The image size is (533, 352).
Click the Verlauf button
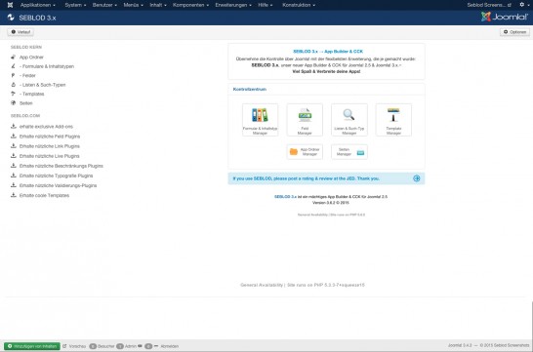click(x=20, y=32)
